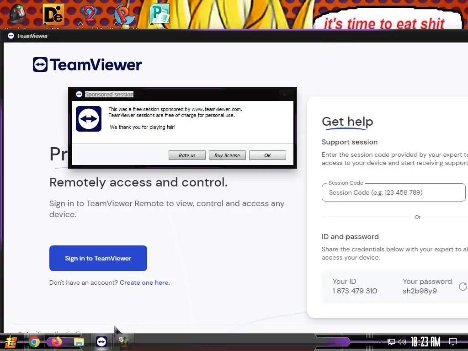Click the Your password label
468x351 pixels.
pyautogui.click(x=427, y=282)
